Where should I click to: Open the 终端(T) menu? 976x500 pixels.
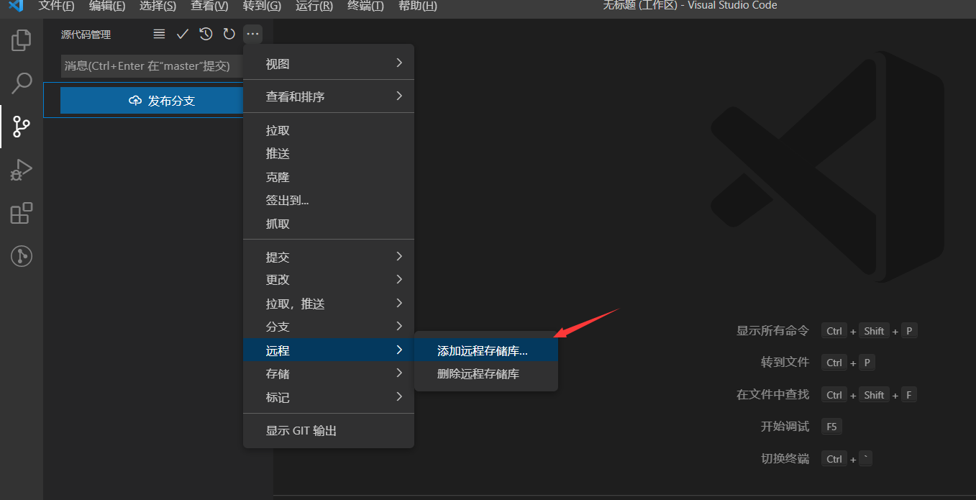pyautogui.click(x=365, y=6)
